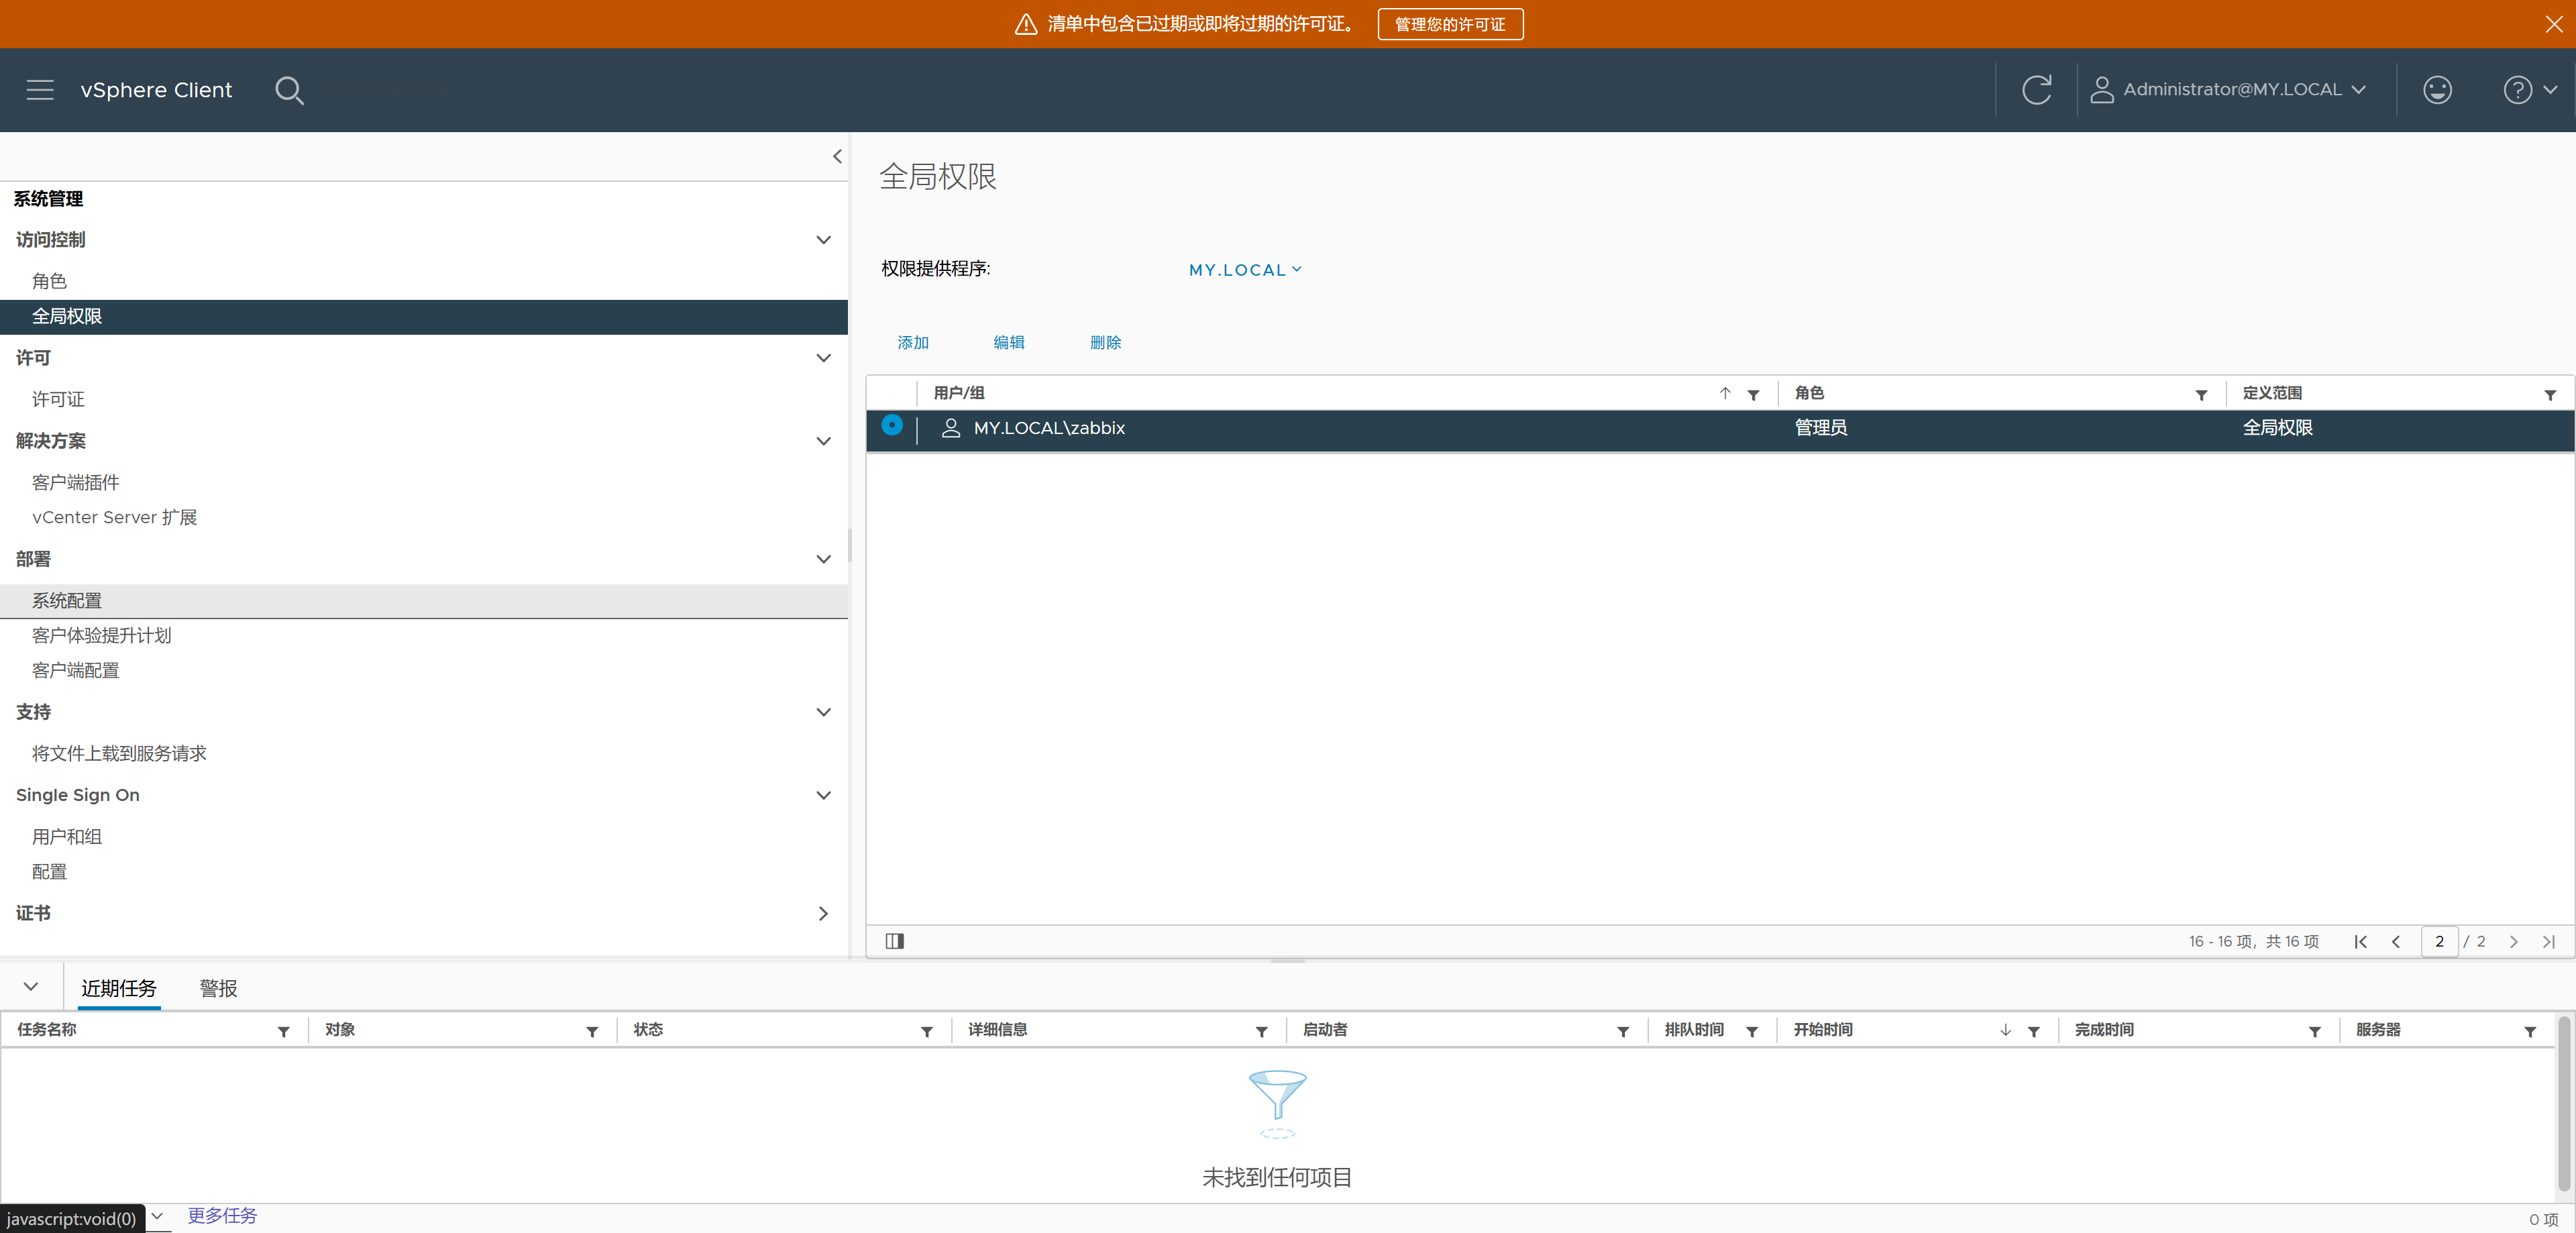Screen dimensions: 2576x1233
Task: Filter the 启动者 column
Action: point(1623,1031)
